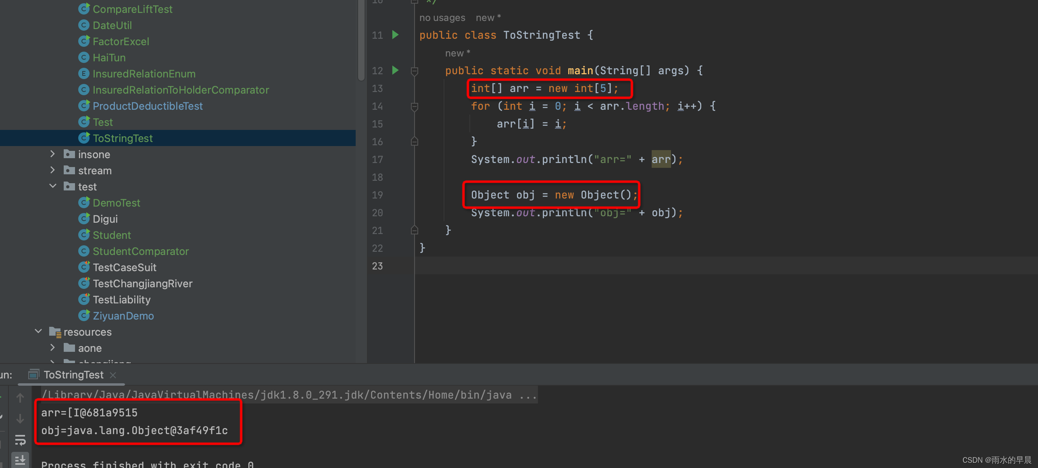
Task: Click resources folder icon
Action: [x=55, y=332]
